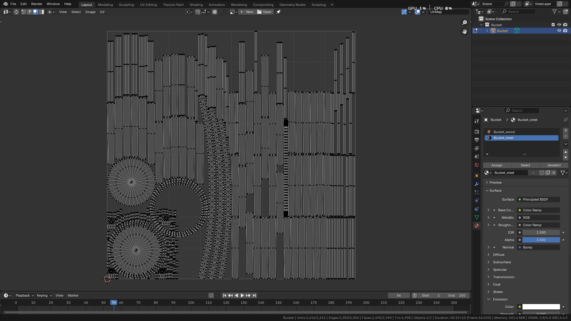Click the pan hand icon in UV editor

coord(464,31)
